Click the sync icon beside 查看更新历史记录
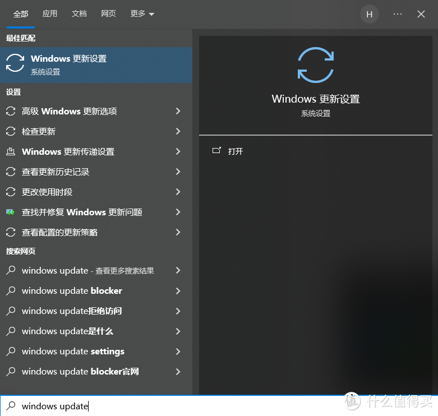Screen dimensions: 438x416 [x=11, y=172]
